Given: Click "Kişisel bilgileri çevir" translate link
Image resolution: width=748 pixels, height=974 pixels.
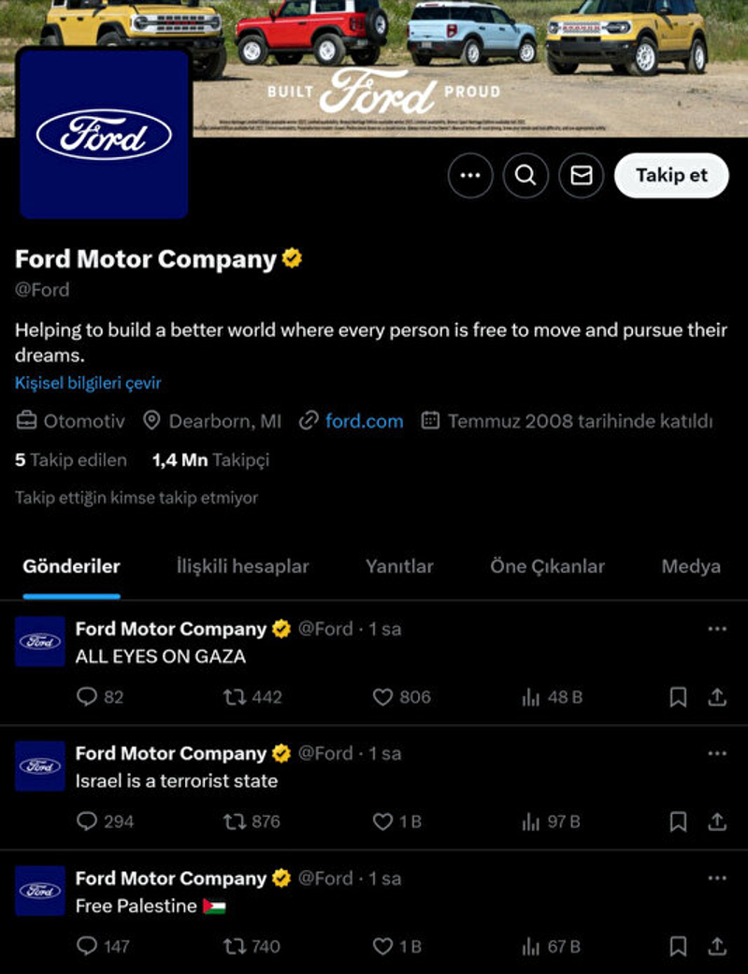Looking at the screenshot, I should point(88,383).
